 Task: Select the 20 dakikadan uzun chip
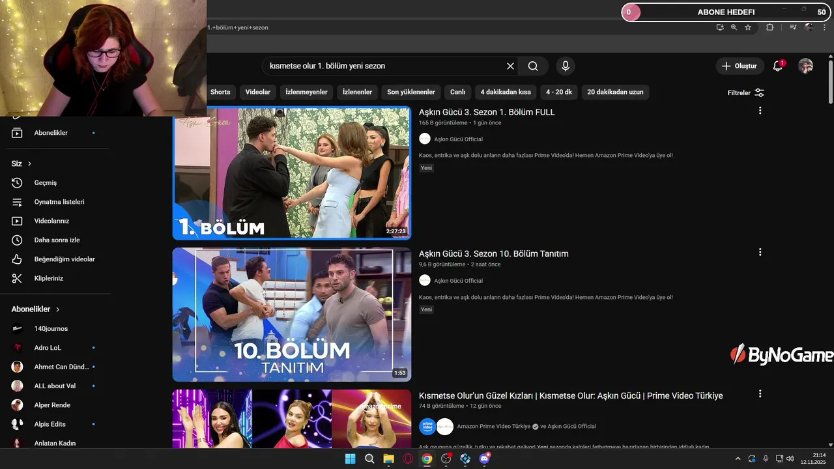pos(615,92)
